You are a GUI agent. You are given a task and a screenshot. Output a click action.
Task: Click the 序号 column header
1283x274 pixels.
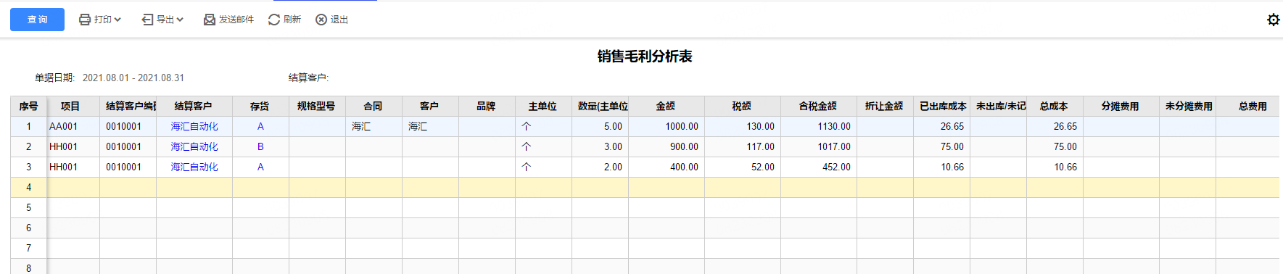pos(29,106)
